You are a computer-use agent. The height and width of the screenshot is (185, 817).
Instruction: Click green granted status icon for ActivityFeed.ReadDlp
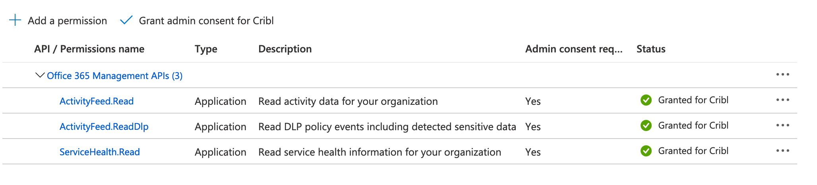pos(646,125)
